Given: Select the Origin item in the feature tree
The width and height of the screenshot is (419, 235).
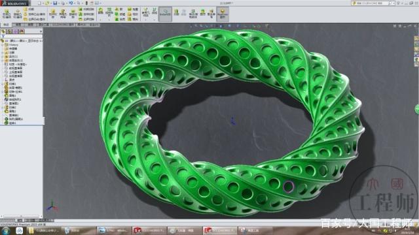Looking at the screenshot, I should 10,80.
